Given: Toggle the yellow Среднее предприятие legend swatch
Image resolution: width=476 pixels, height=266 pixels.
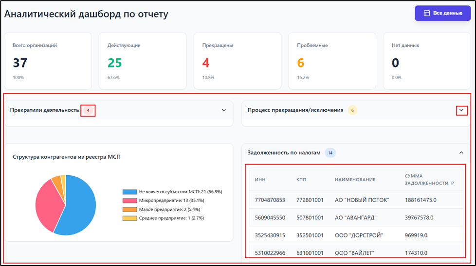Looking at the screenshot, I should 129,218.
